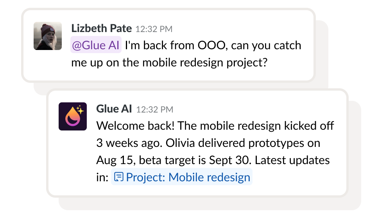Click the 'Sept 30' beta target date
369x218 pixels.
point(229,161)
